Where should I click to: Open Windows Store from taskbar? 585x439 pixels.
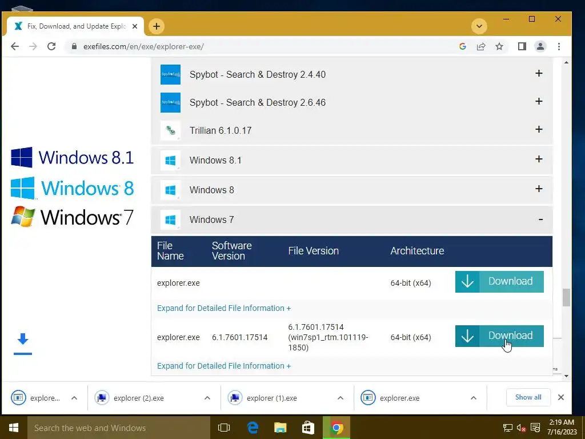pos(308,428)
